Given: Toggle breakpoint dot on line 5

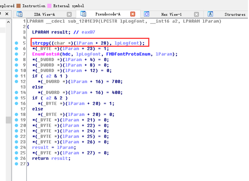Looking at the screenshot, I should 16,43.
